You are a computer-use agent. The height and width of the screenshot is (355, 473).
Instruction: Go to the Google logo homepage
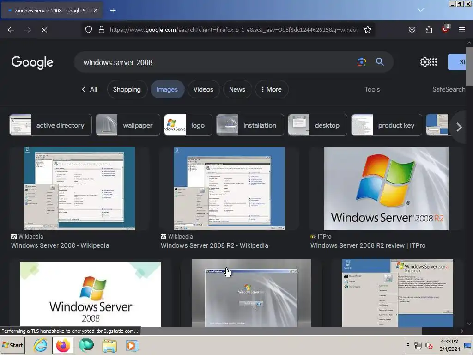point(32,62)
